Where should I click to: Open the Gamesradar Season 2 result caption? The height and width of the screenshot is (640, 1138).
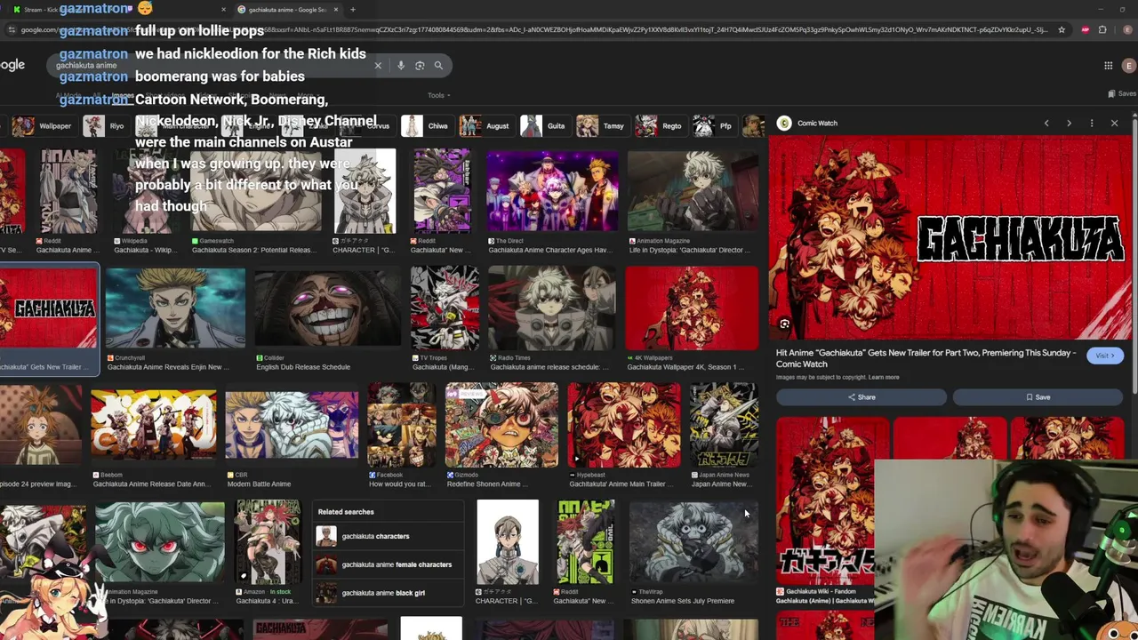pyautogui.click(x=252, y=250)
